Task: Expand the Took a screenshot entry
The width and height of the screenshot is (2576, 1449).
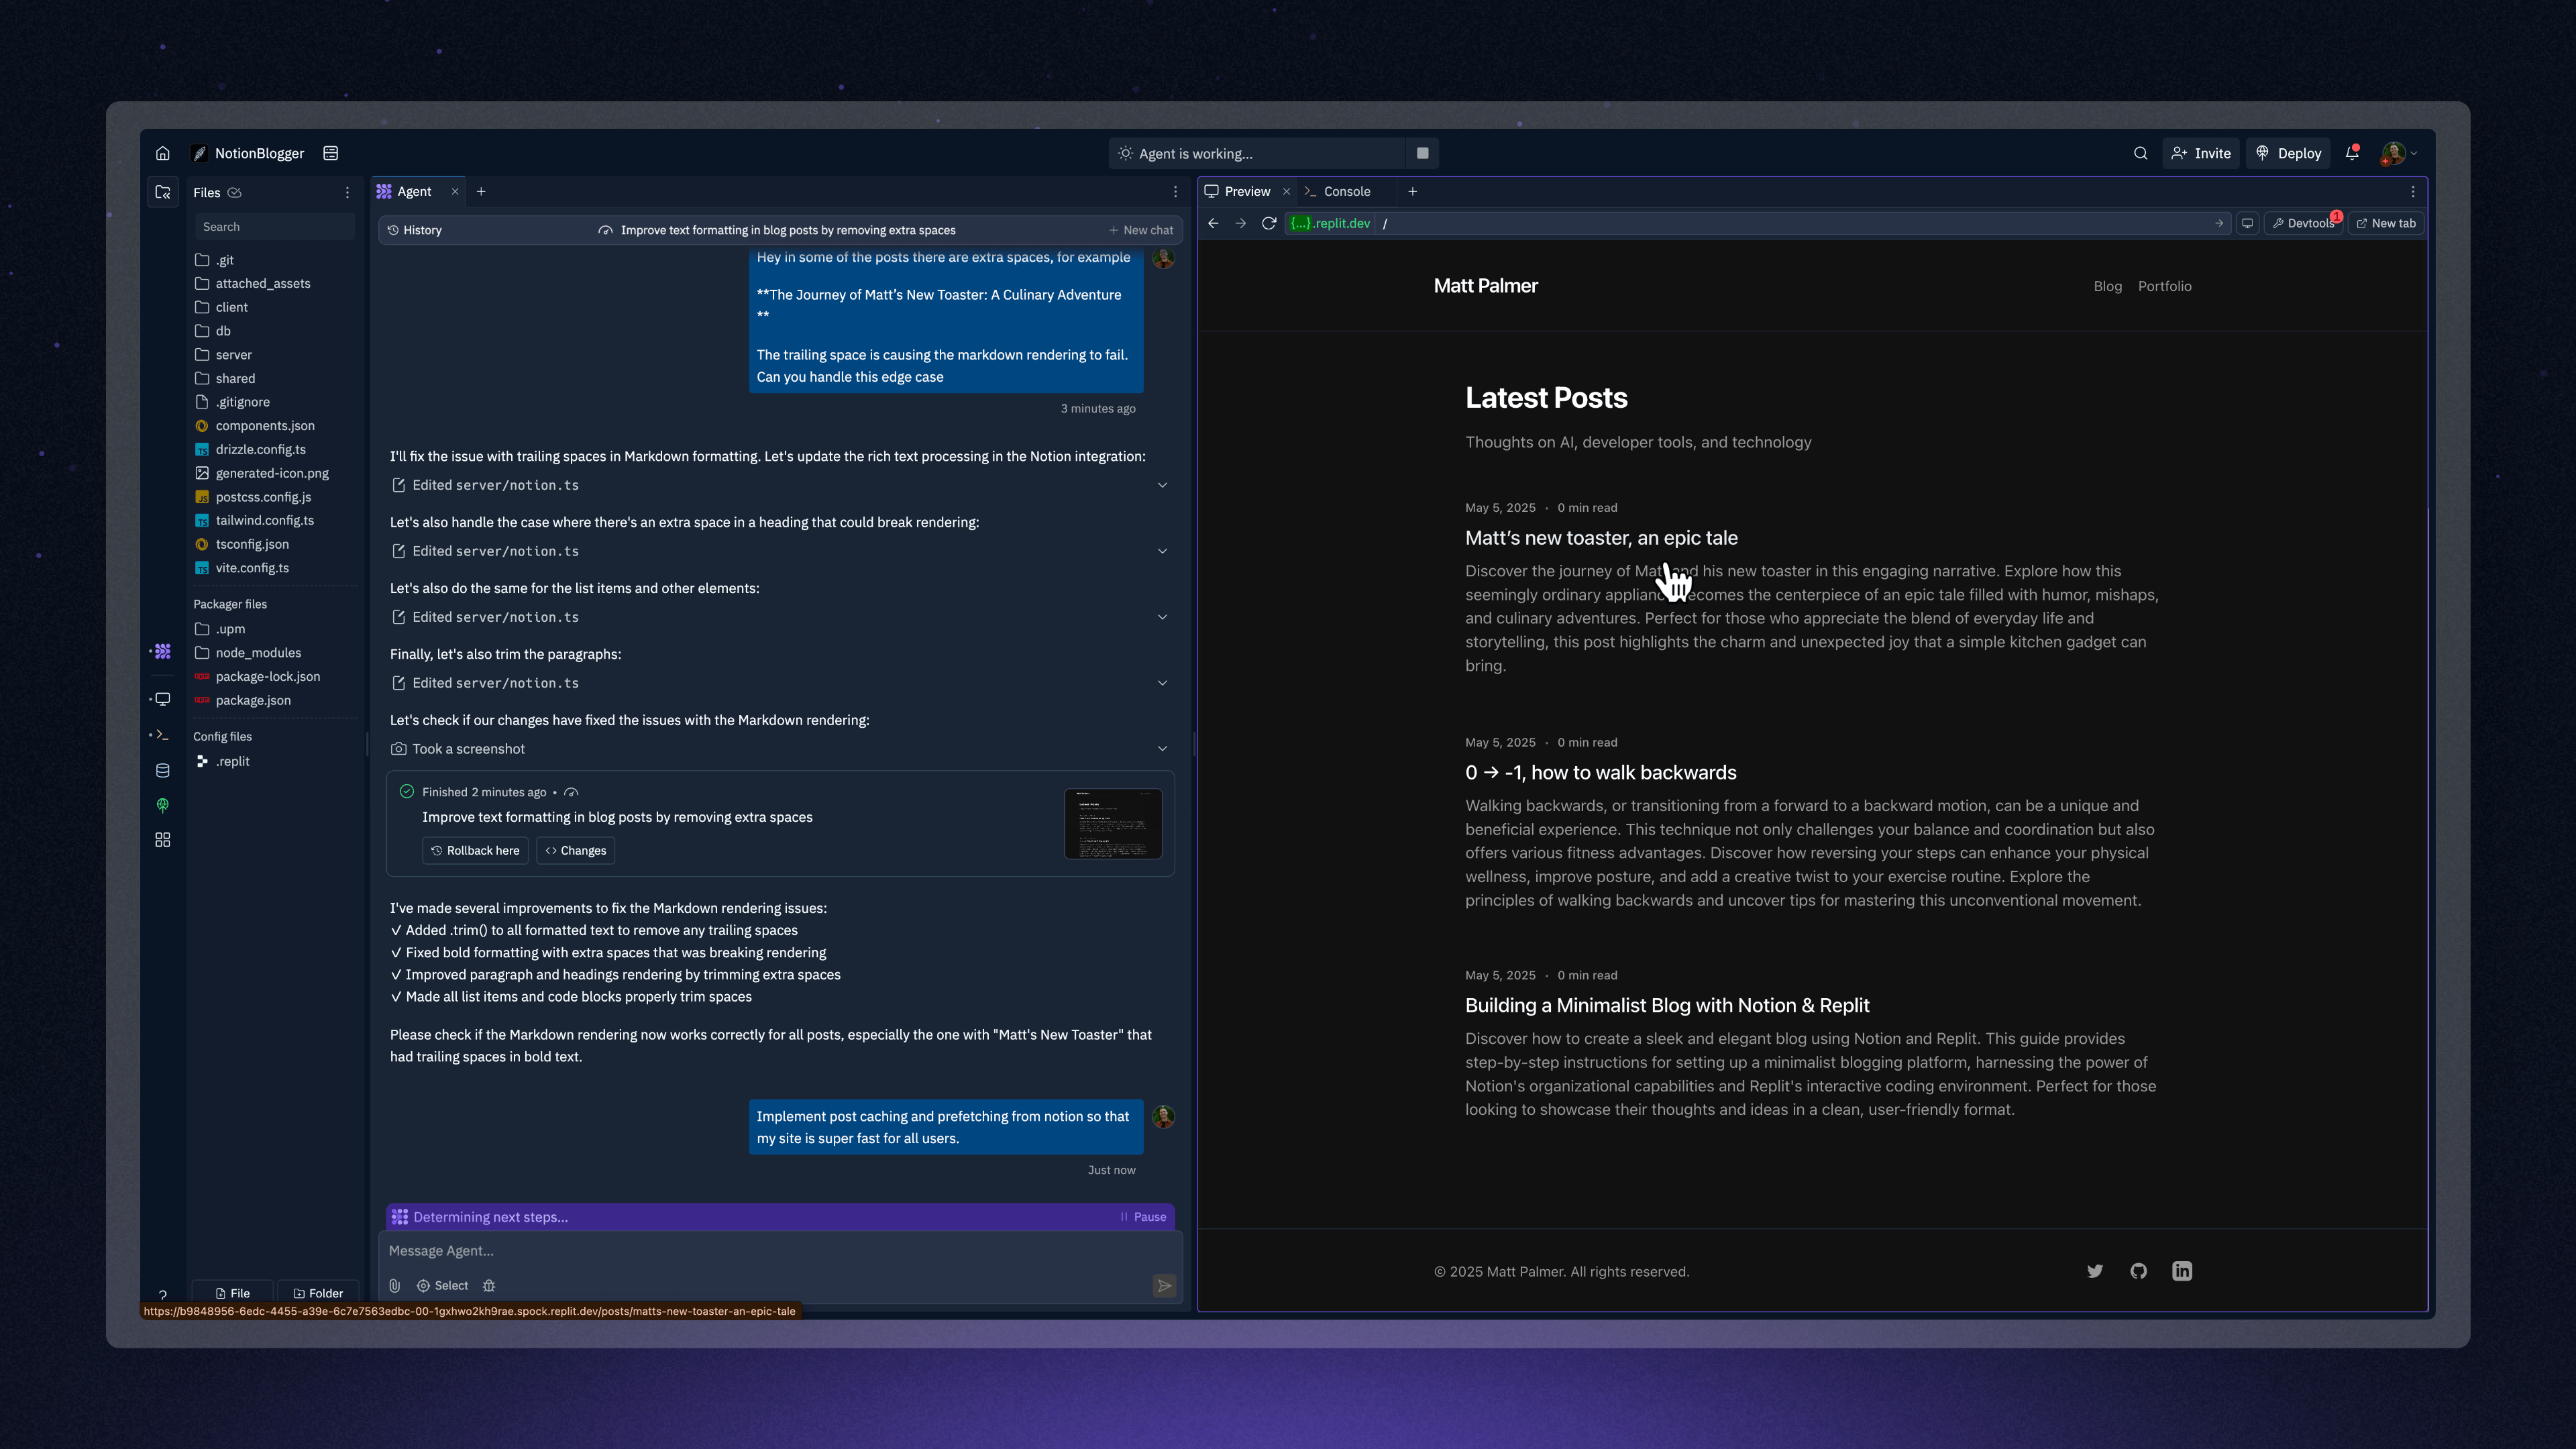Action: (779, 749)
